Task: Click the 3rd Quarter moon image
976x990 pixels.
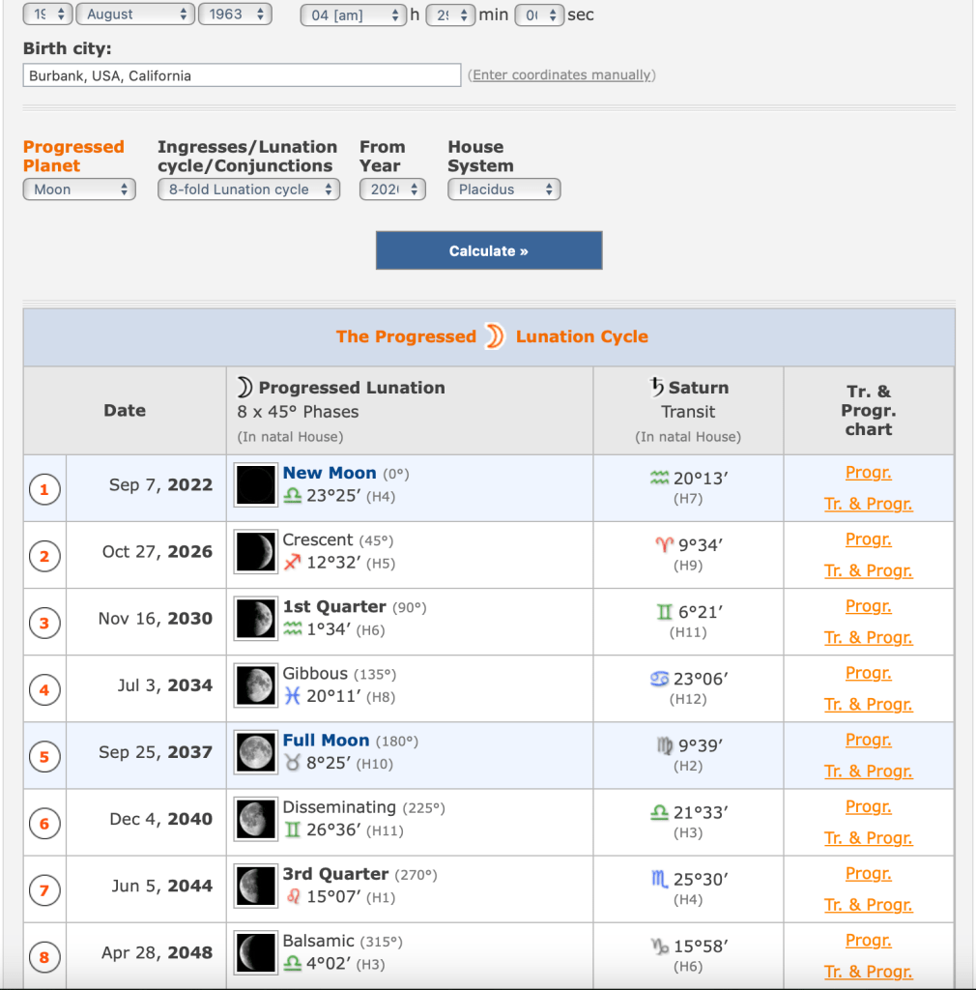Action: click(256, 886)
